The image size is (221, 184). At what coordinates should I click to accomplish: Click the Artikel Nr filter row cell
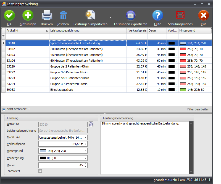(27, 37)
